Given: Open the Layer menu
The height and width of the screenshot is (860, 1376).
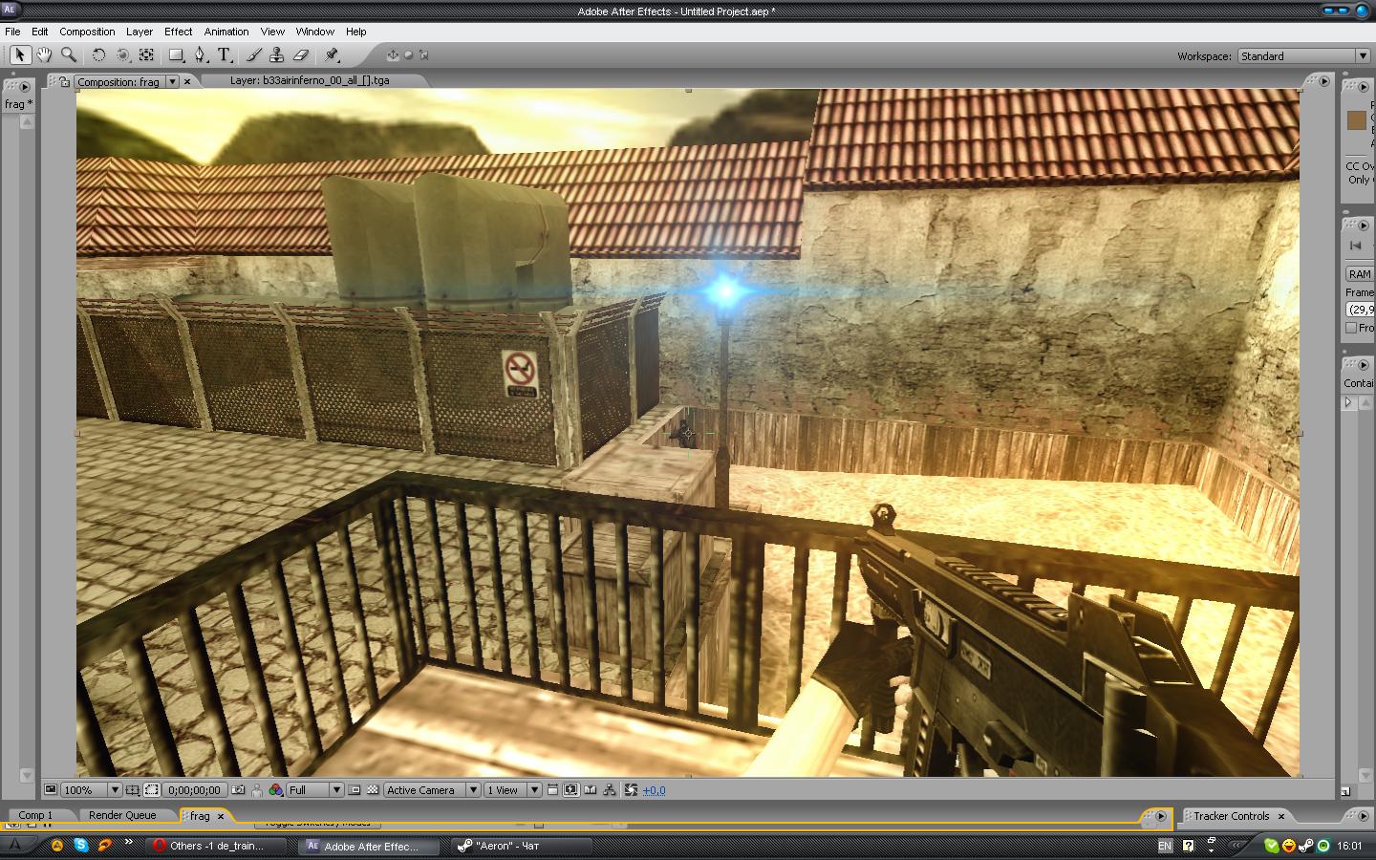Looking at the screenshot, I should tap(140, 32).
